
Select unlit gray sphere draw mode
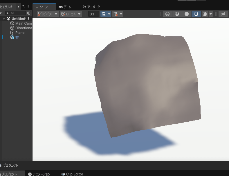coord(187,14)
